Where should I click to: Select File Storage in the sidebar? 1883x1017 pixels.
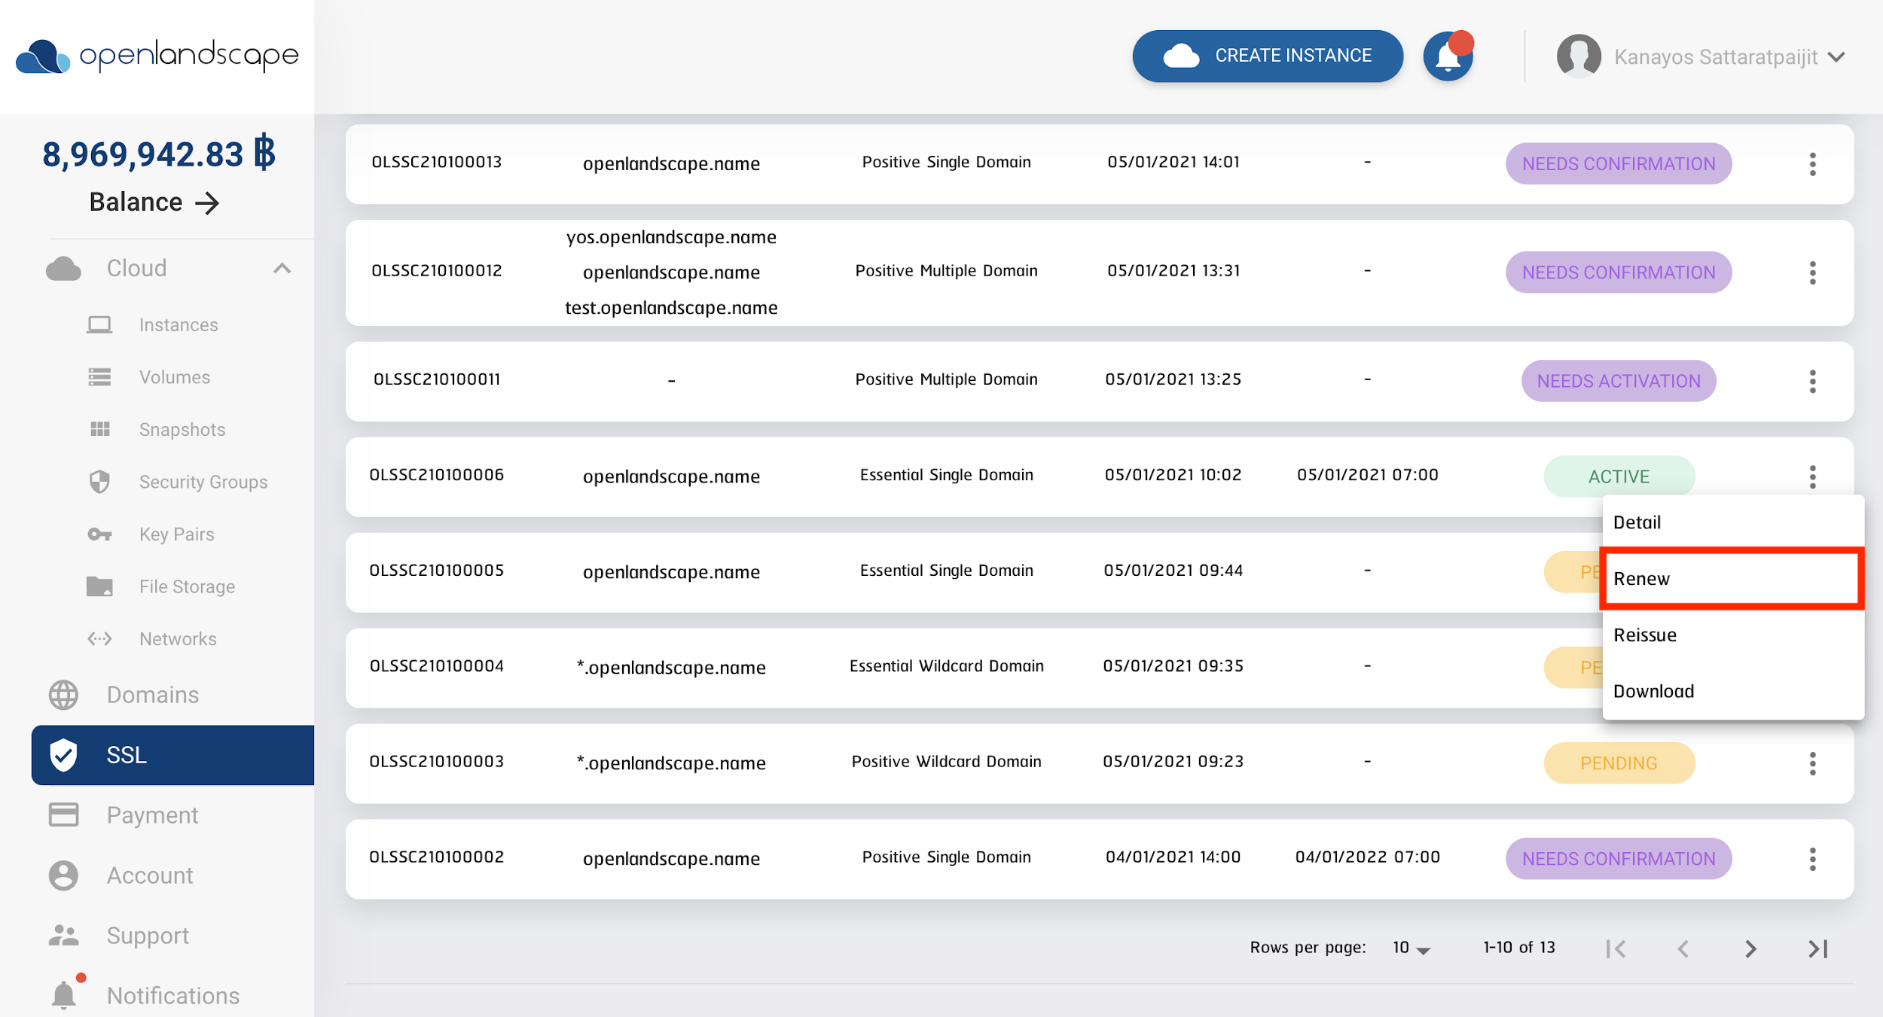(x=186, y=586)
